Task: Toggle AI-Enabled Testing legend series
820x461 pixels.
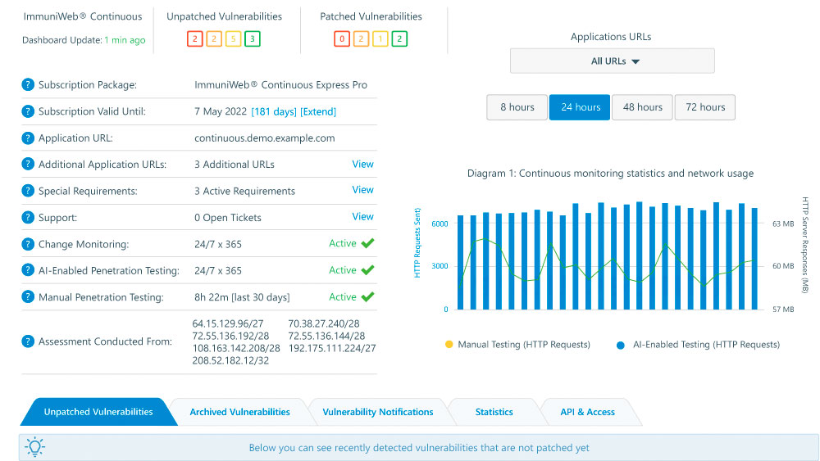Action: (x=699, y=345)
